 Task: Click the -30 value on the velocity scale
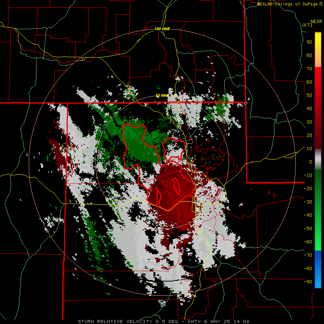coord(308,202)
